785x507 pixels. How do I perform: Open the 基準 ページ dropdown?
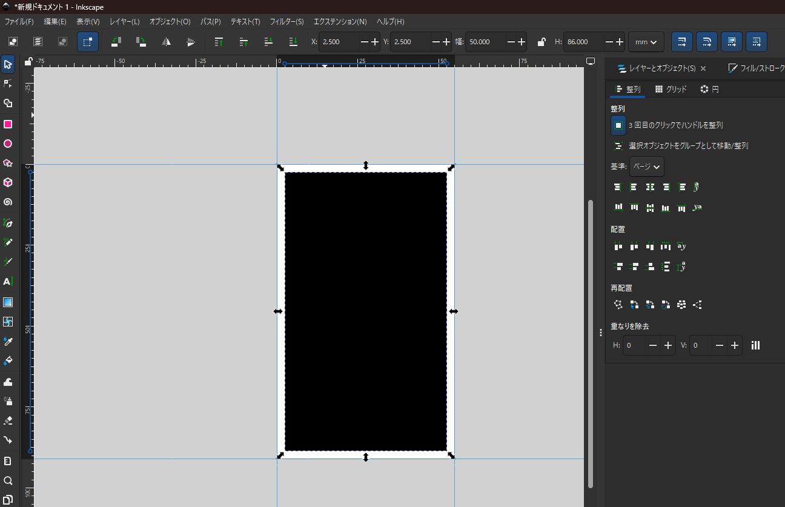(x=646, y=167)
